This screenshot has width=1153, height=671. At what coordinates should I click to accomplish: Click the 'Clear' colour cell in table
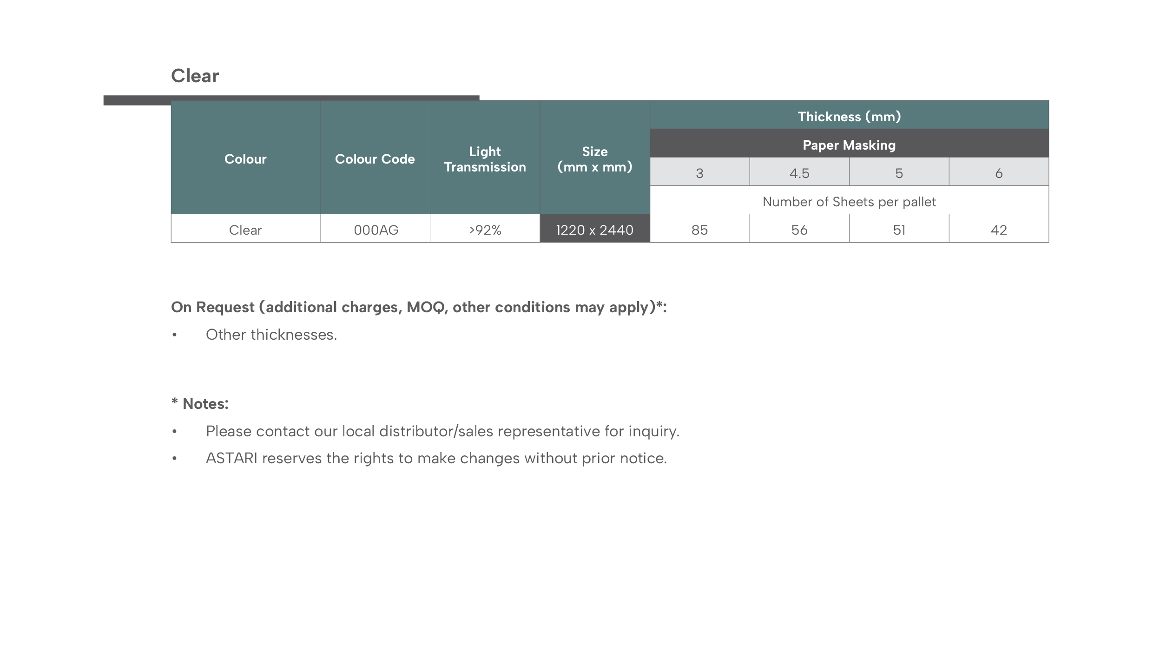(x=245, y=229)
